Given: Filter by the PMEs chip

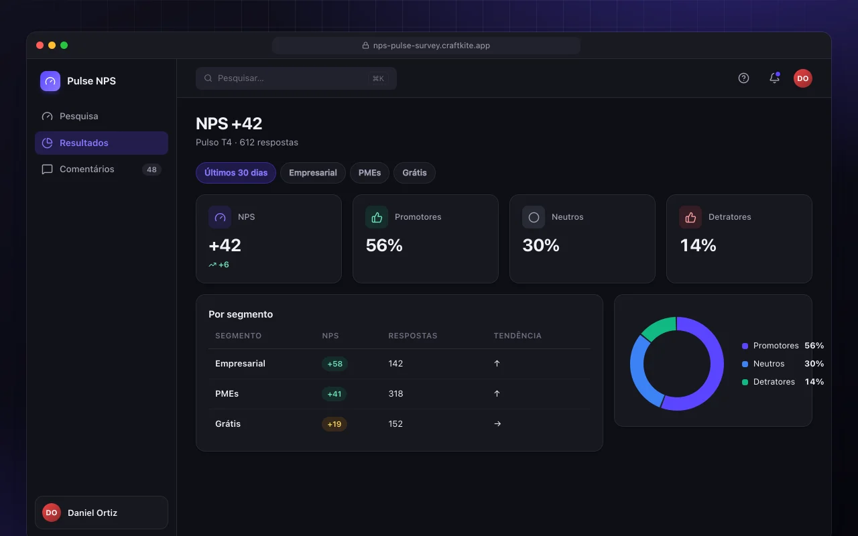Looking at the screenshot, I should [369, 173].
